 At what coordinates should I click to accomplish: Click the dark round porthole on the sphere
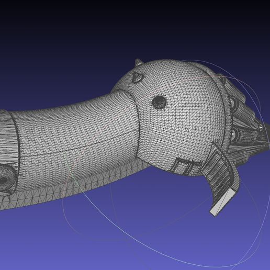point(159,102)
